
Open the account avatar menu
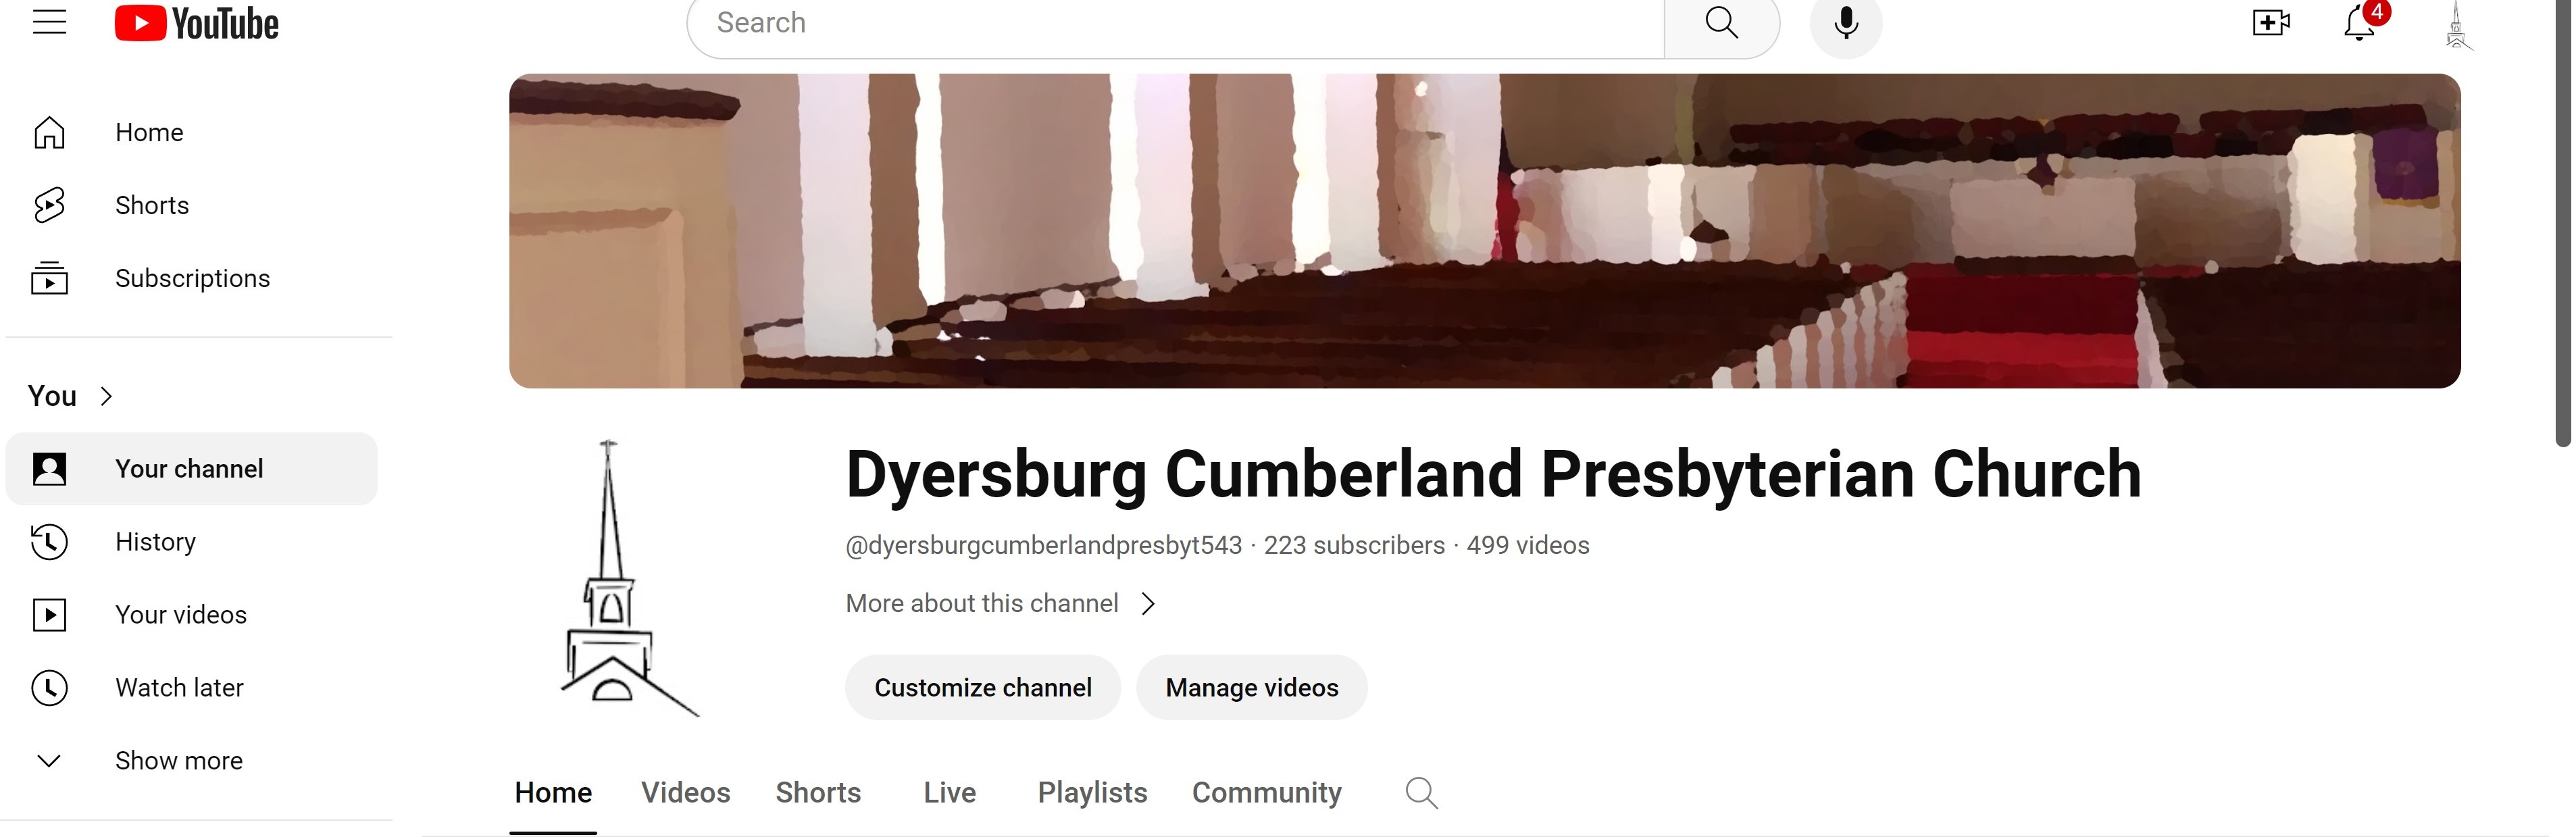point(2456,24)
